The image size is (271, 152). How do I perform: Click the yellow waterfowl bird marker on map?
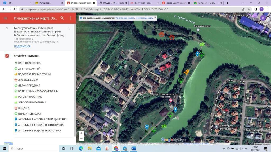(x=187, y=72)
